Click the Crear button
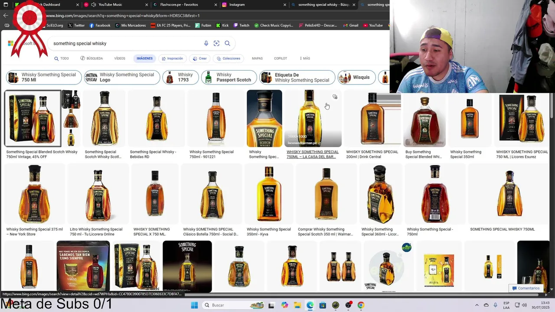 pos(200,58)
